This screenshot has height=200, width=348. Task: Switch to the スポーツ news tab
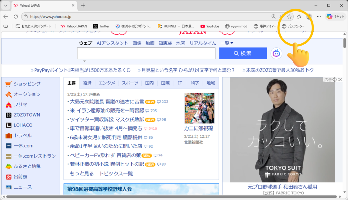130,83
